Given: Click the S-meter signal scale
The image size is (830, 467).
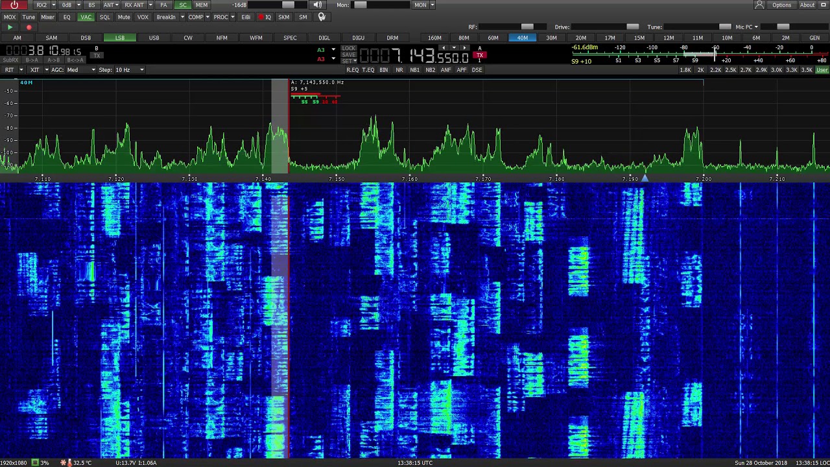Looking at the screenshot, I should pyautogui.click(x=699, y=54).
